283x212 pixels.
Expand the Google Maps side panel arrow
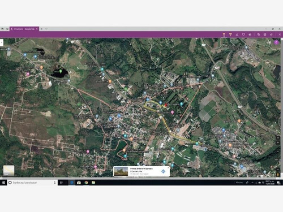point(2,42)
